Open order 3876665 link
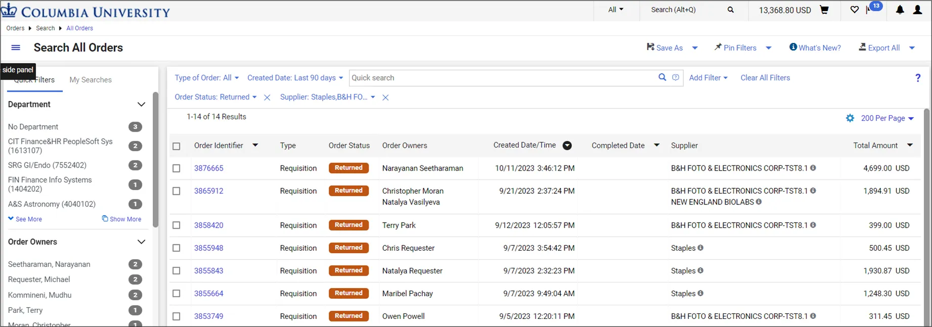The width and height of the screenshot is (932, 327). pos(209,168)
